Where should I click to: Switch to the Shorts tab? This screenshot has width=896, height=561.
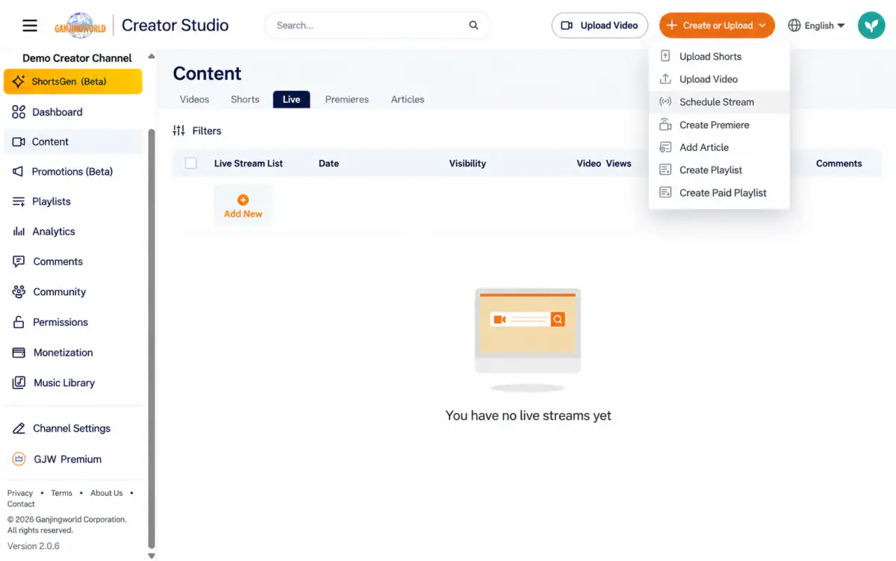pos(245,99)
